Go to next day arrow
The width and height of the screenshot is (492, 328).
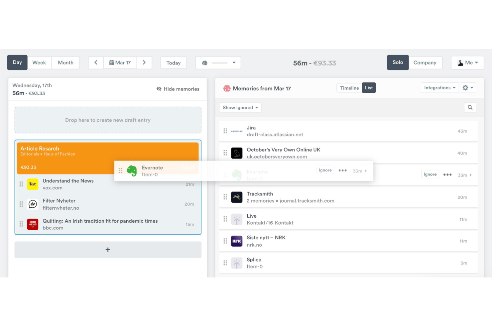click(x=144, y=62)
